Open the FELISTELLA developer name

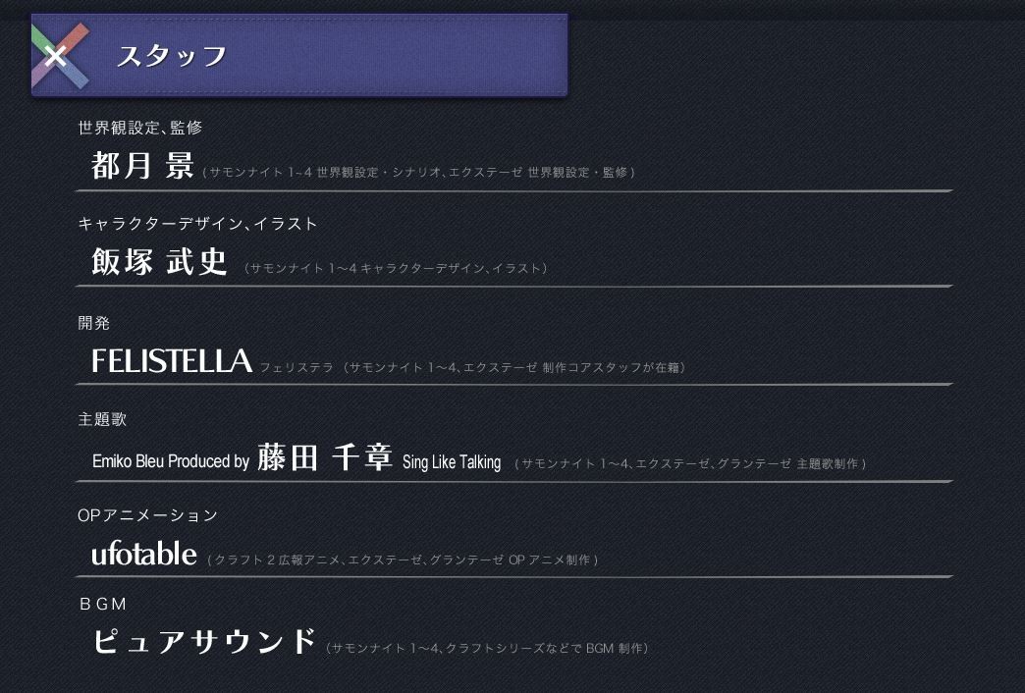coord(171,361)
